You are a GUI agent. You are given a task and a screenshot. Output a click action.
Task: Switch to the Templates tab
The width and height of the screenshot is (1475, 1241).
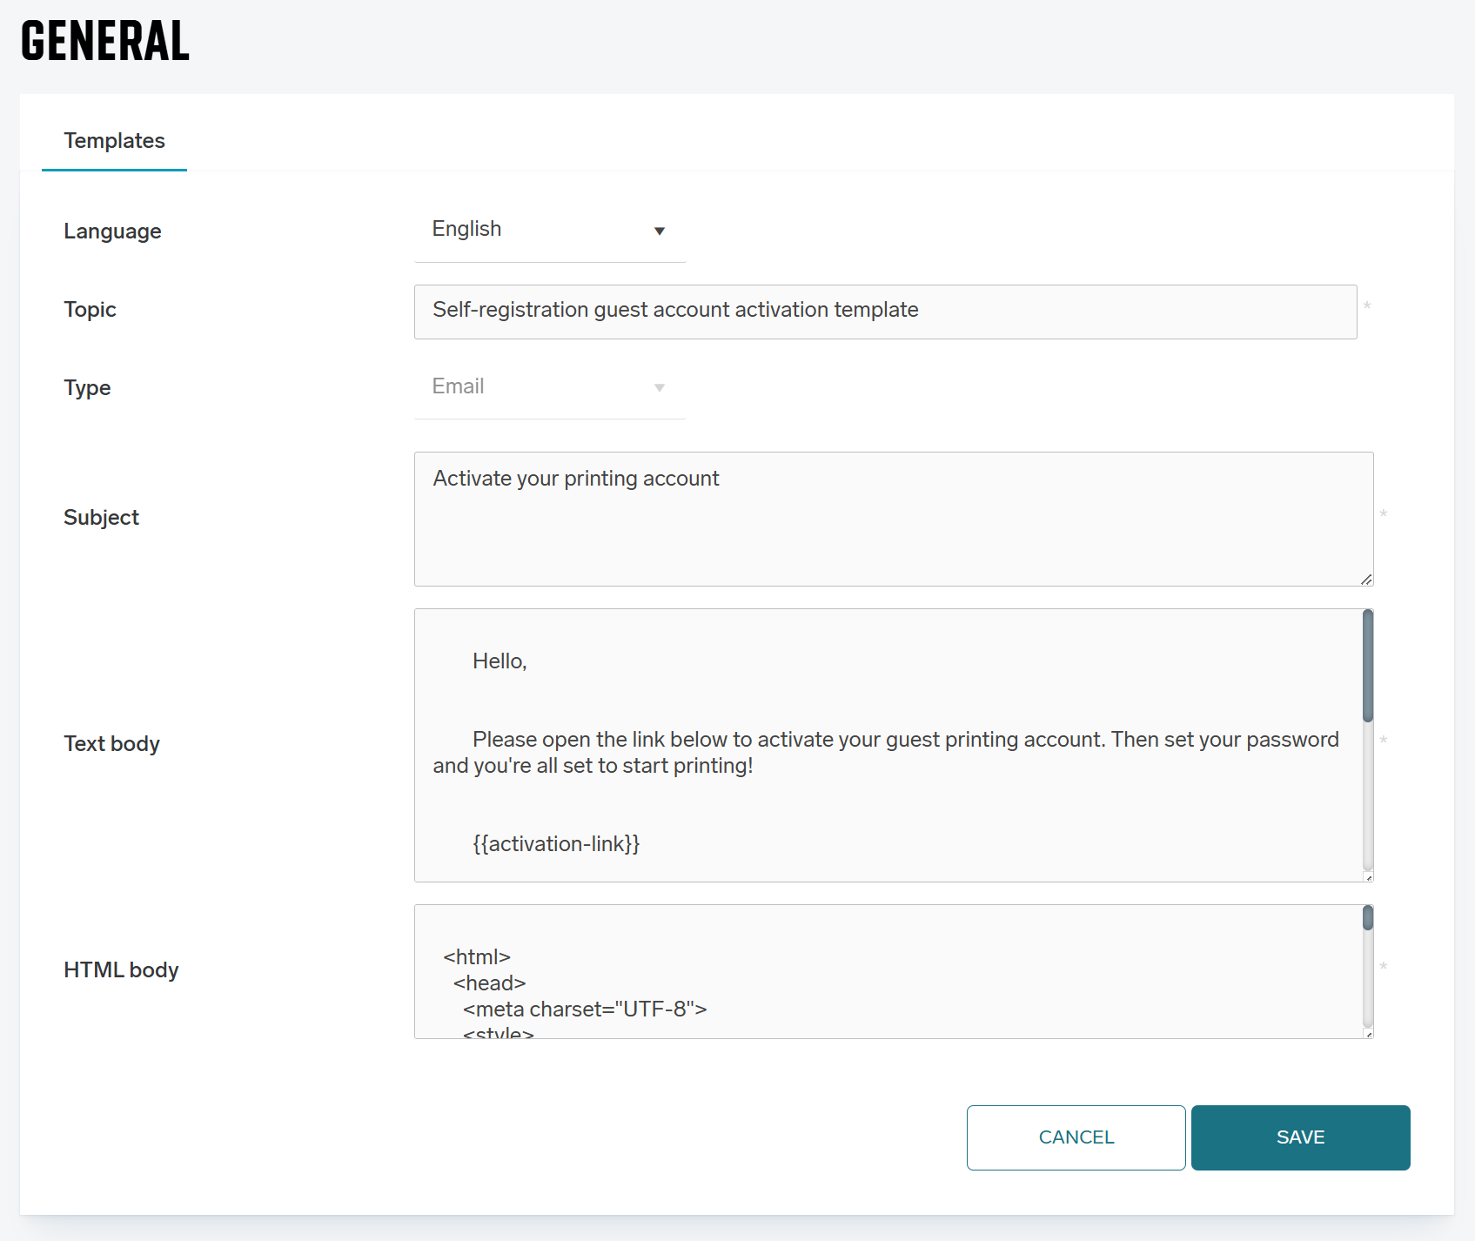click(114, 141)
